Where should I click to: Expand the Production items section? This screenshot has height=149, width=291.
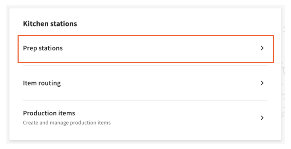(x=145, y=118)
